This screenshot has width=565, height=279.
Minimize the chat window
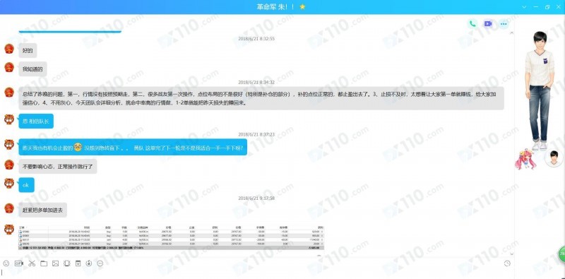536,7
